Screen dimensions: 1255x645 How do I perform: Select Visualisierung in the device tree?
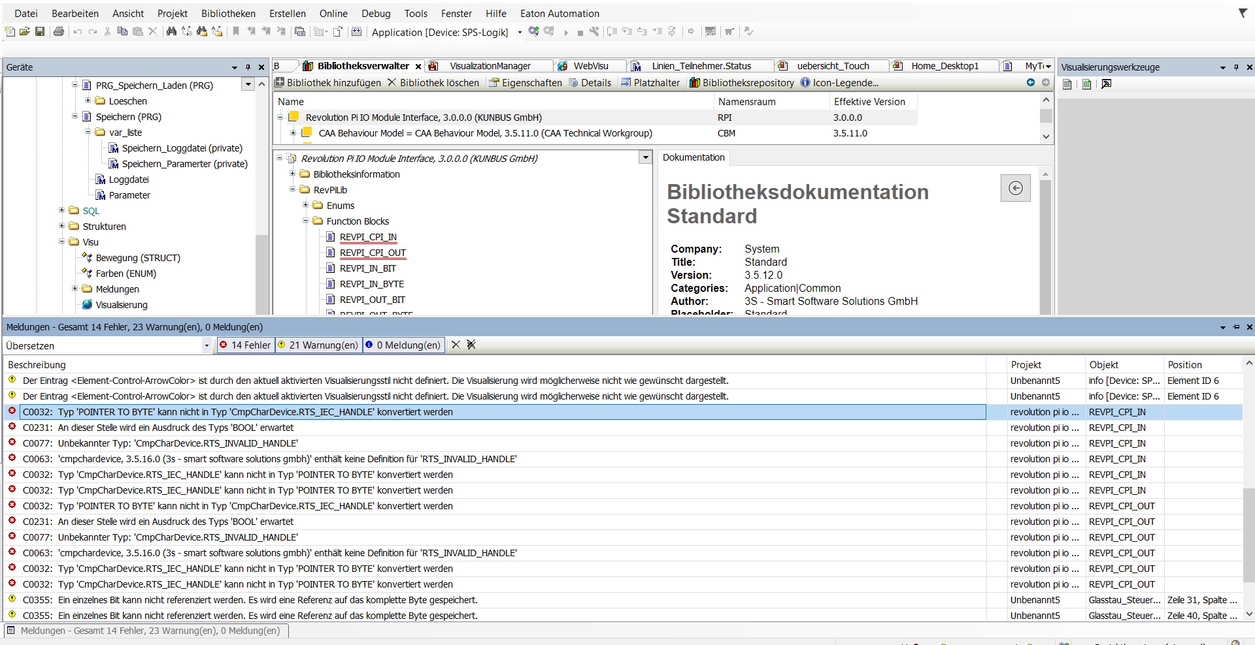click(x=122, y=305)
